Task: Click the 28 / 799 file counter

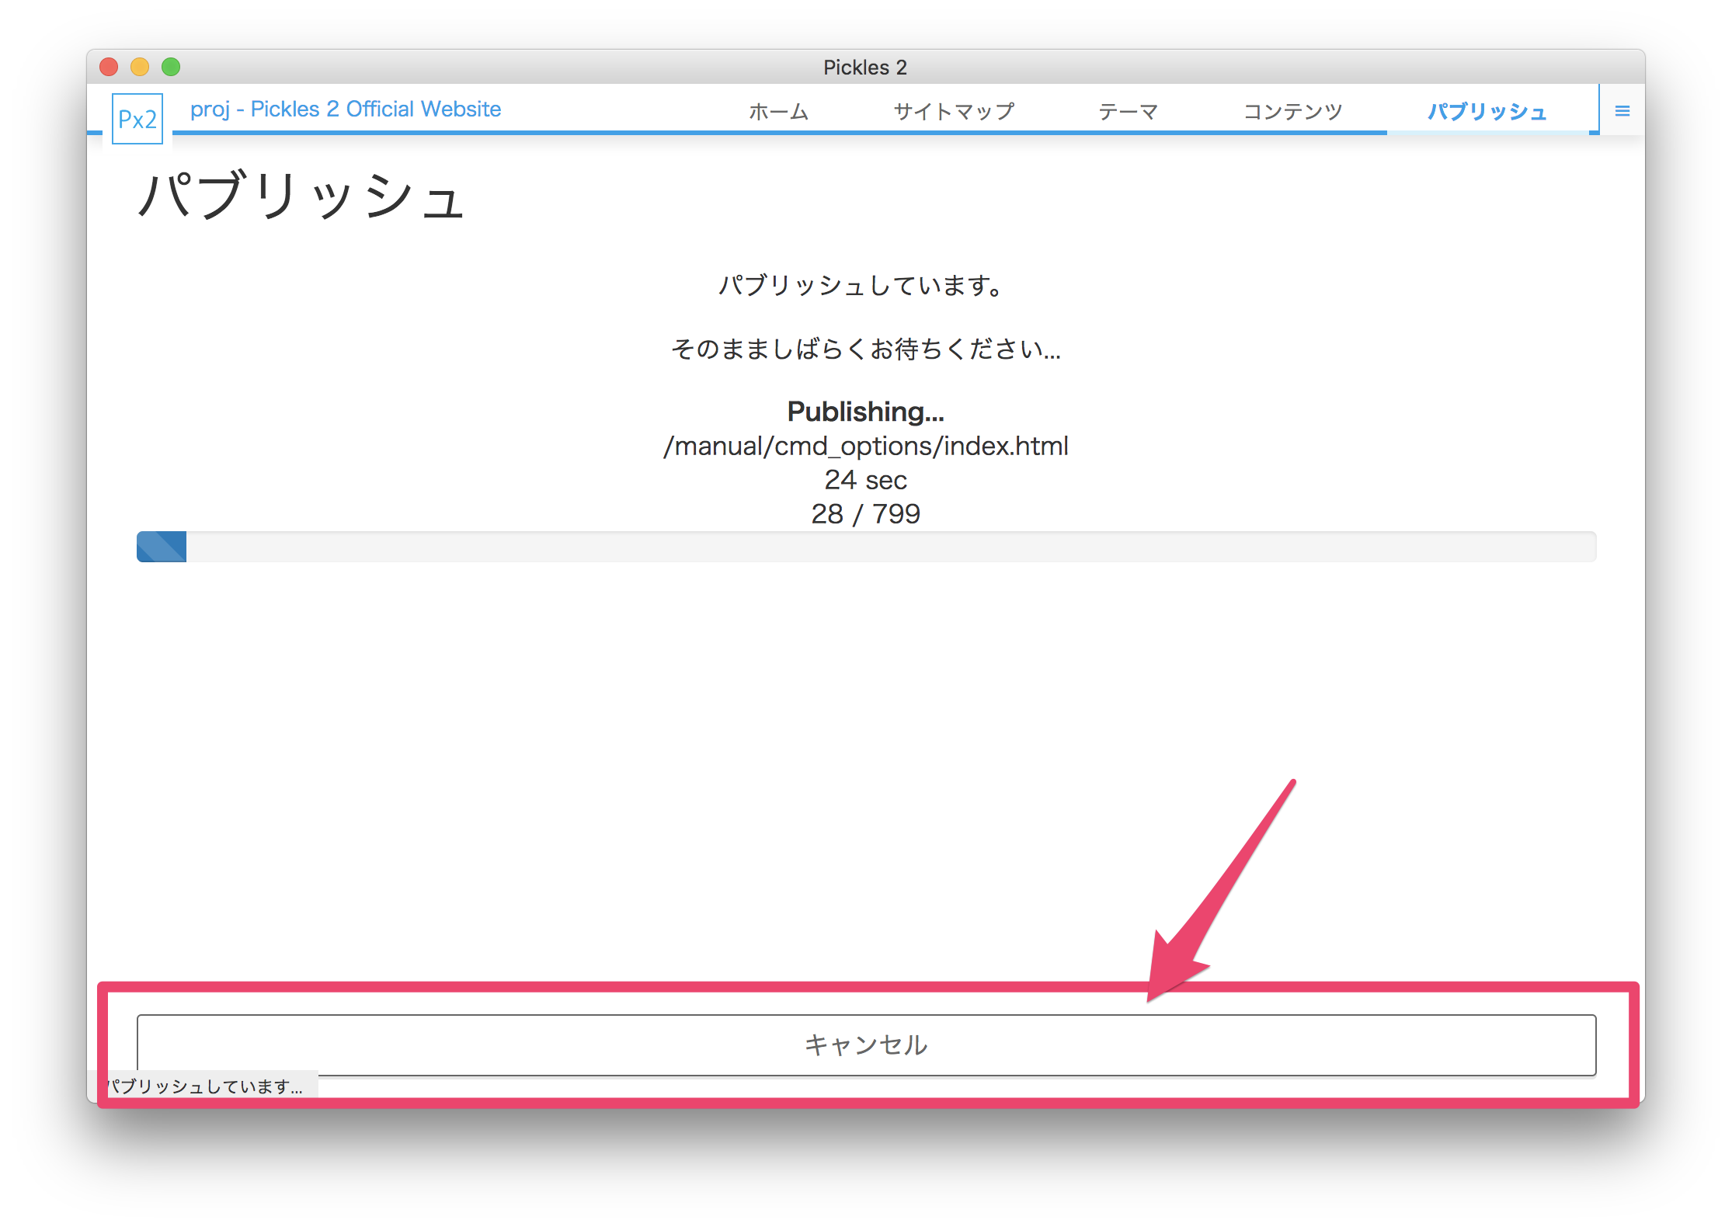Action: [865, 514]
